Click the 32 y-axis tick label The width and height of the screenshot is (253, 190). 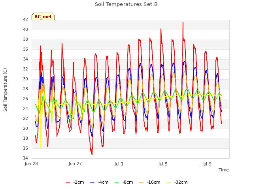(x=25, y=69)
